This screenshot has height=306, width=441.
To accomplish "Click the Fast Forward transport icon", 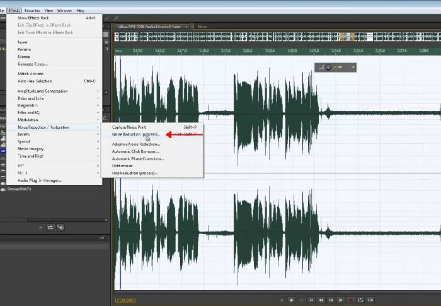I will [331, 300].
